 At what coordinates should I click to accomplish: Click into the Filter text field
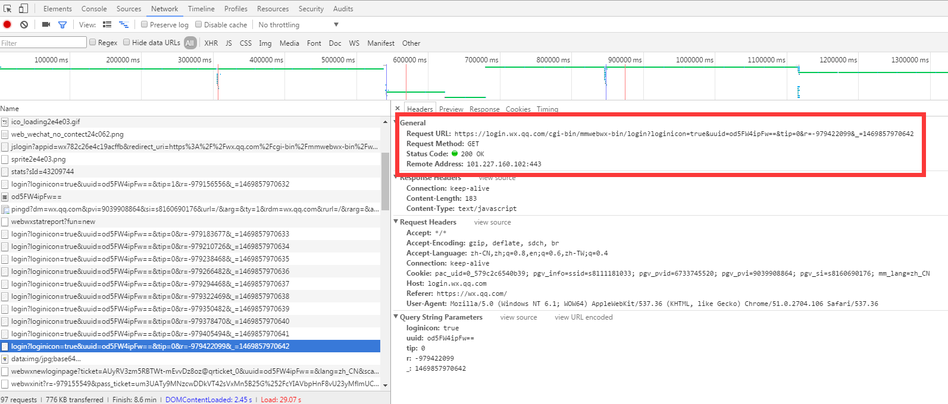[x=43, y=43]
